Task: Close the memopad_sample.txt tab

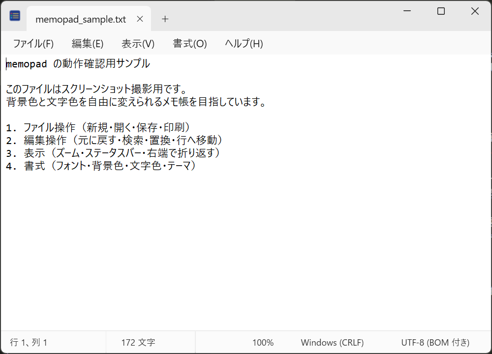Action: pyautogui.click(x=140, y=19)
